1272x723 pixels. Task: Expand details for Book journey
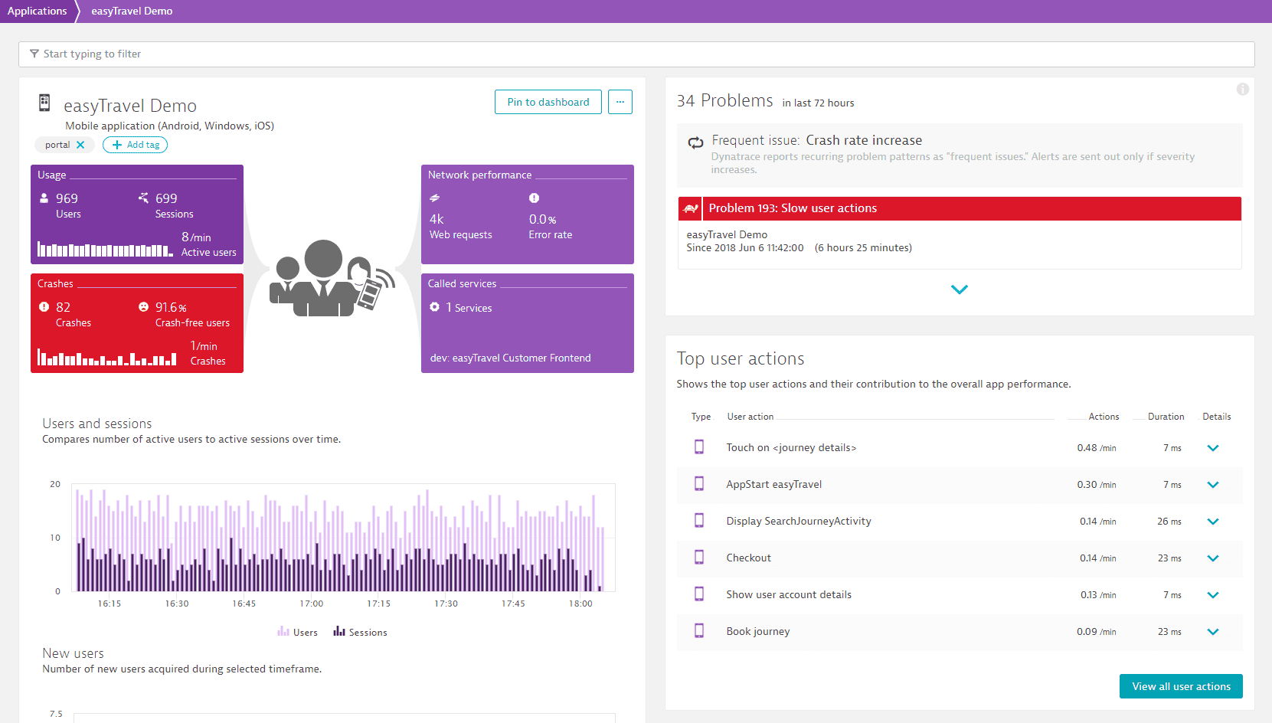pos(1213,632)
